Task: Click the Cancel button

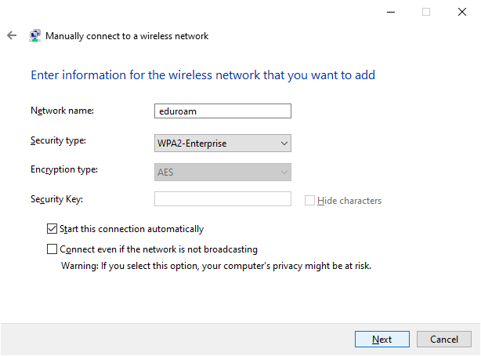Action: 444,339
